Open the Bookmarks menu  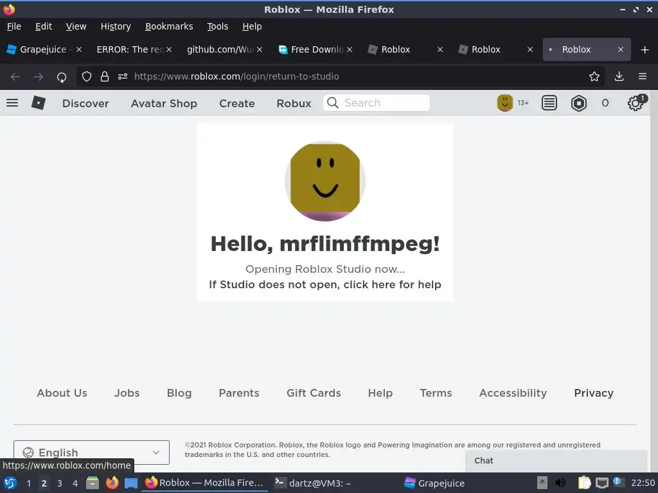coord(169,26)
